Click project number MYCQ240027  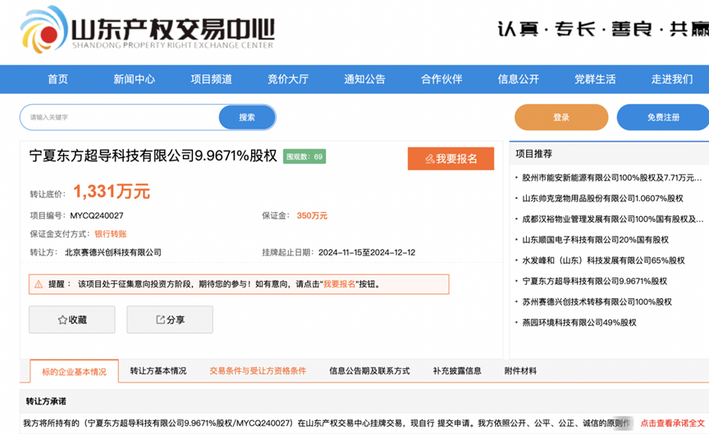pos(97,215)
